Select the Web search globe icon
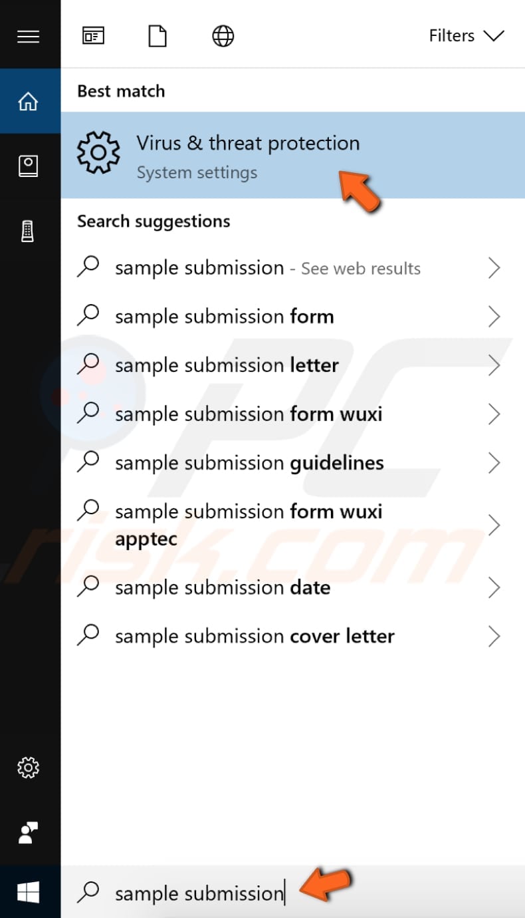Image resolution: width=525 pixels, height=918 pixels. (x=223, y=36)
